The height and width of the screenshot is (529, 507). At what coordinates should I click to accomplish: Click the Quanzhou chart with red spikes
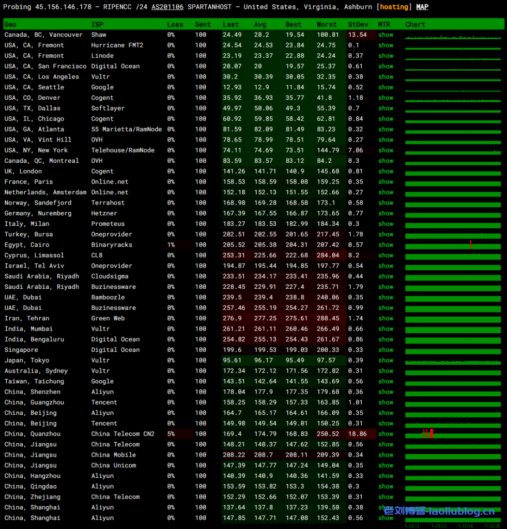pyautogui.click(x=453, y=434)
